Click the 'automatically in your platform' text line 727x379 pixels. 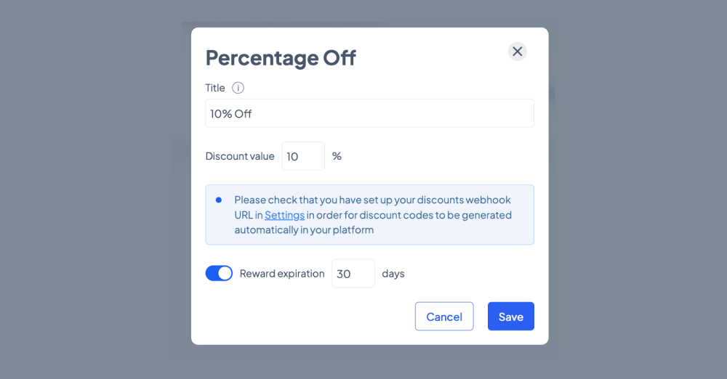(304, 230)
